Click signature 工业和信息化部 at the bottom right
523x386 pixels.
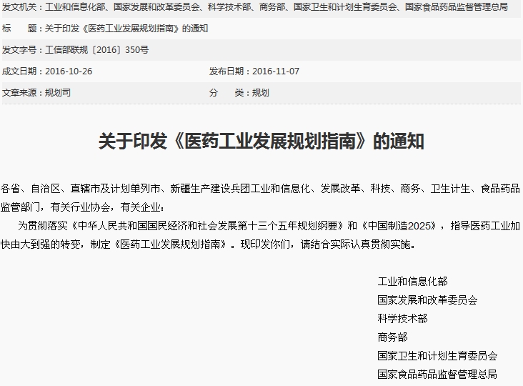pos(412,282)
